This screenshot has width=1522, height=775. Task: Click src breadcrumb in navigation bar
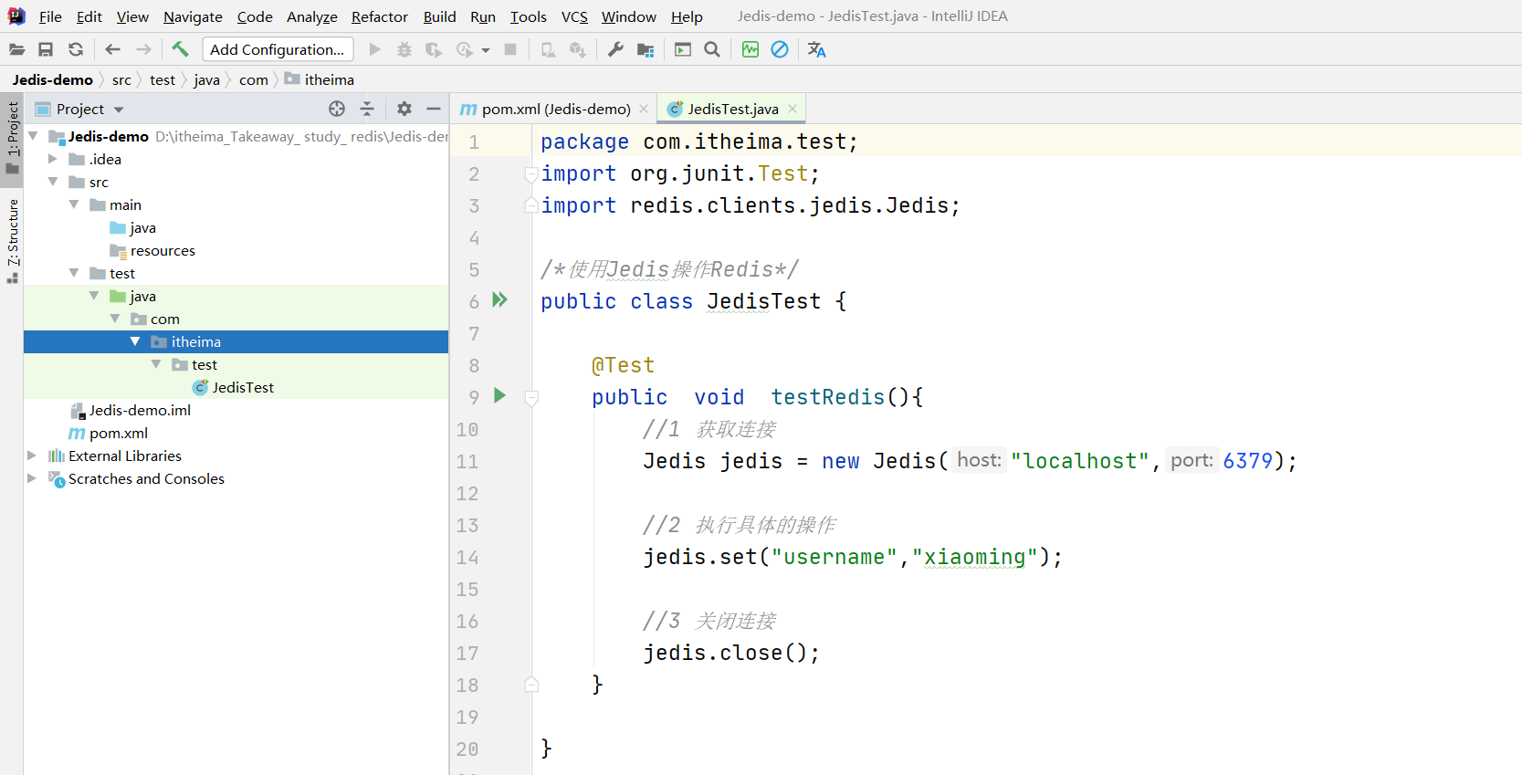click(x=121, y=80)
